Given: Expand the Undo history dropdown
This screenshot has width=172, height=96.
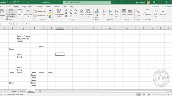Looking at the screenshot, I should point(21,2).
